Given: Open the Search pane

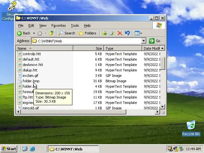Looking at the screenshot, I should click(67, 33).
